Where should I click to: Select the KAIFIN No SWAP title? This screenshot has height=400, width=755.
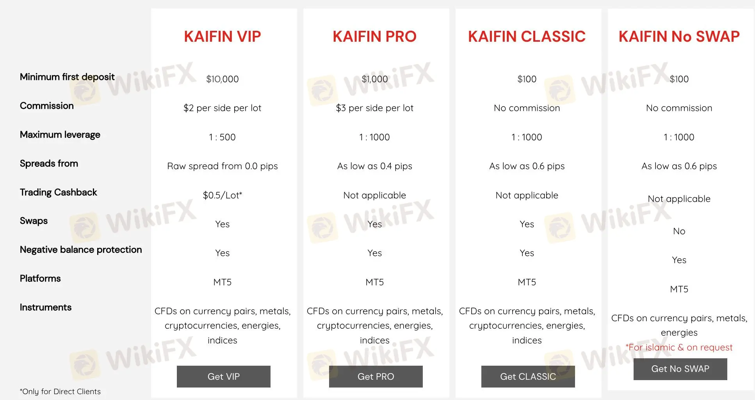(679, 37)
